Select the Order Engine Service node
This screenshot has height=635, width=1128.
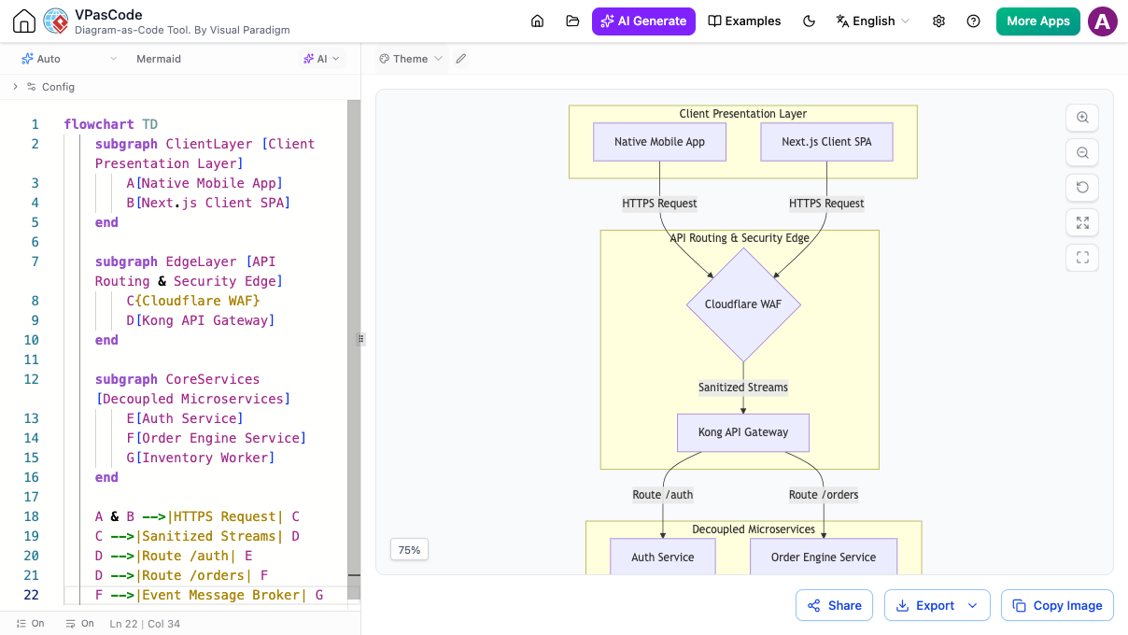[x=824, y=557]
